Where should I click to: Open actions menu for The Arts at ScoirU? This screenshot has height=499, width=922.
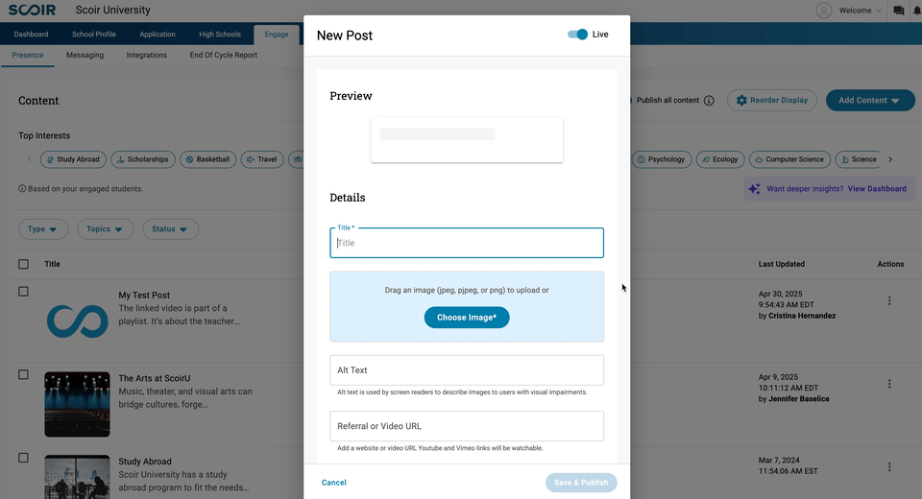click(x=889, y=384)
